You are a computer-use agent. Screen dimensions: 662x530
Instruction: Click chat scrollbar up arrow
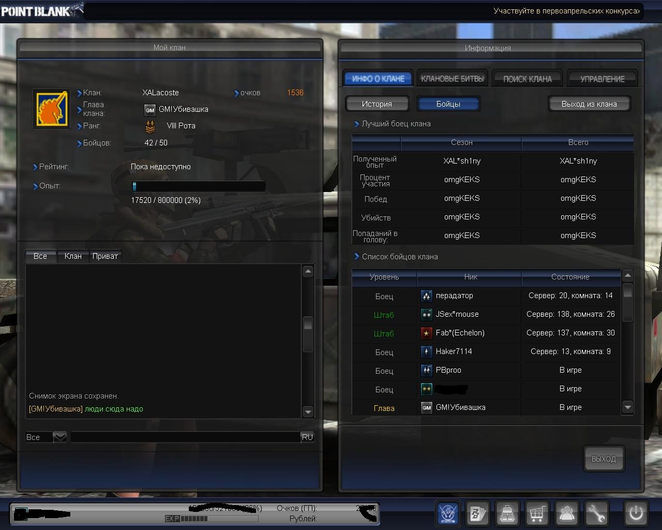(x=308, y=272)
